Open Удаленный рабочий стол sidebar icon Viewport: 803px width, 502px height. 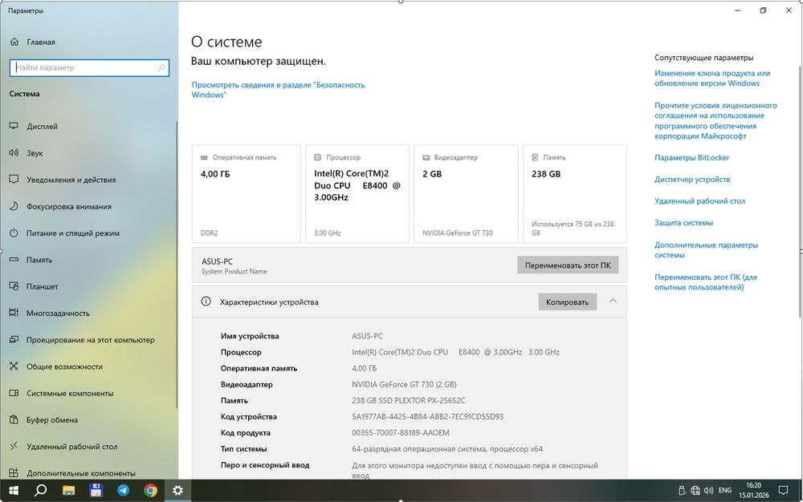14,447
